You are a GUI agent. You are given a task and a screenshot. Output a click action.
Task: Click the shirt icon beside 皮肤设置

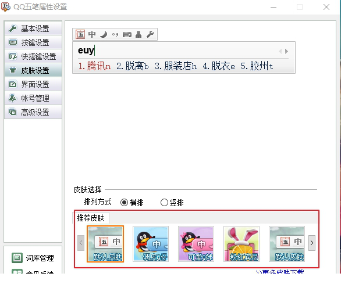pyautogui.click(x=13, y=70)
